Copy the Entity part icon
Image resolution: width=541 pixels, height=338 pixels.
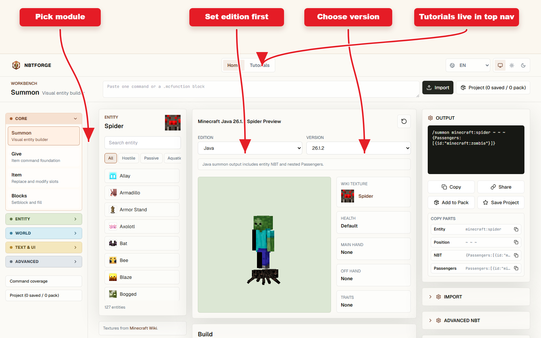pyautogui.click(x=516, y=229)
